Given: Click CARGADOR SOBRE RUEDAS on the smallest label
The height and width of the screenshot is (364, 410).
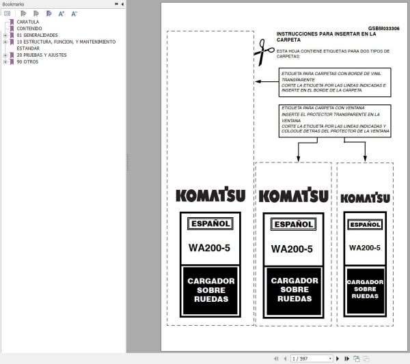Looking at the screenshot, I should 365,289.
